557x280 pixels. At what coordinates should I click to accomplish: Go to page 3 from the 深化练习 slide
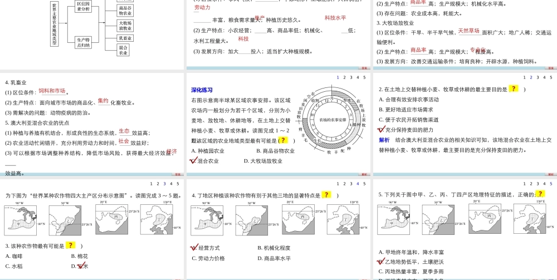click(351, 77)
